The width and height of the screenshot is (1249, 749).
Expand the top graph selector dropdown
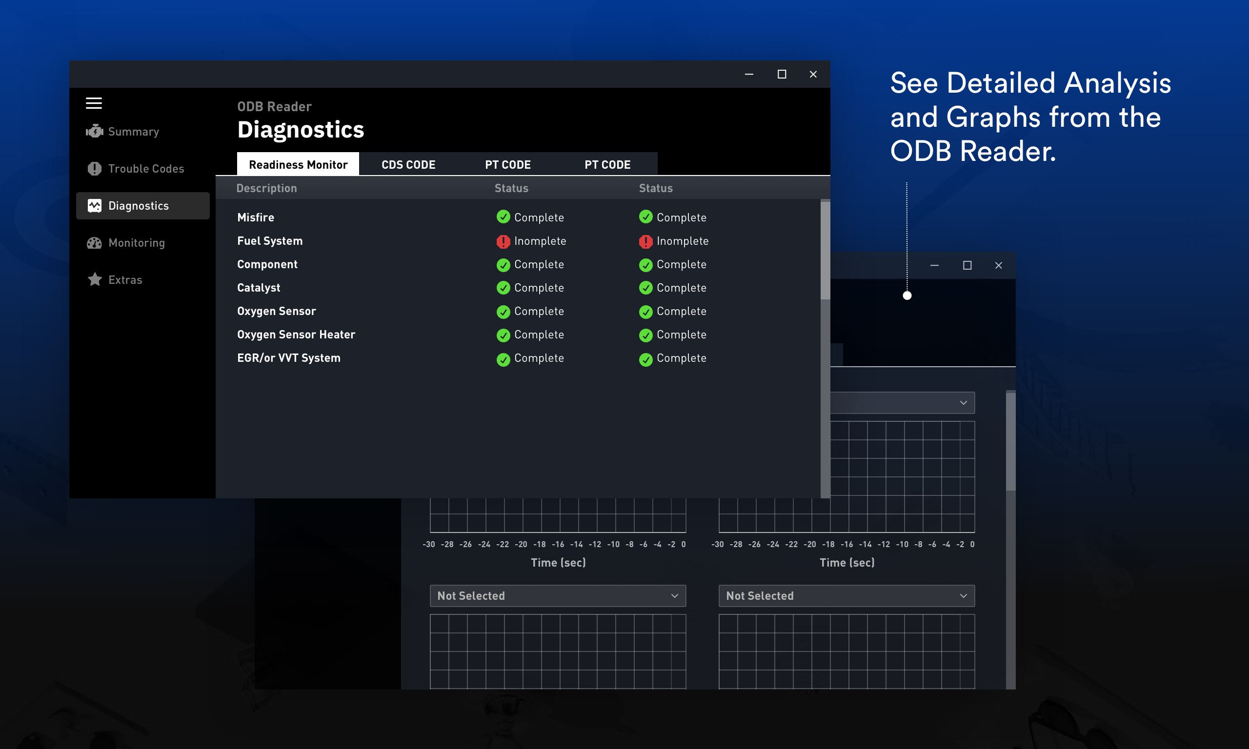(x=904, y=402)
